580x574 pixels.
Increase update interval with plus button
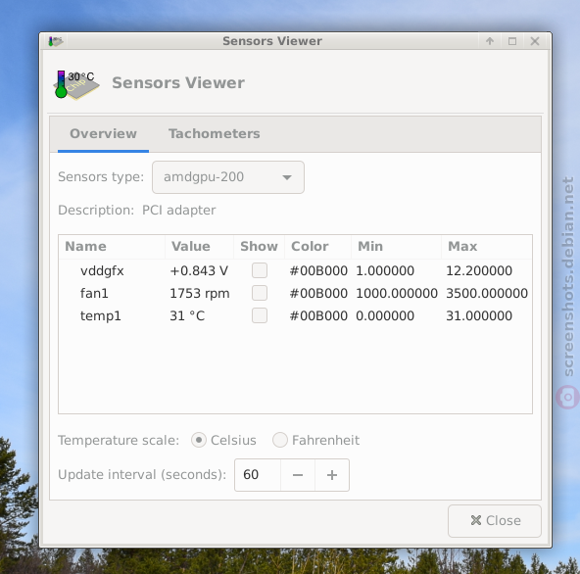332,475
